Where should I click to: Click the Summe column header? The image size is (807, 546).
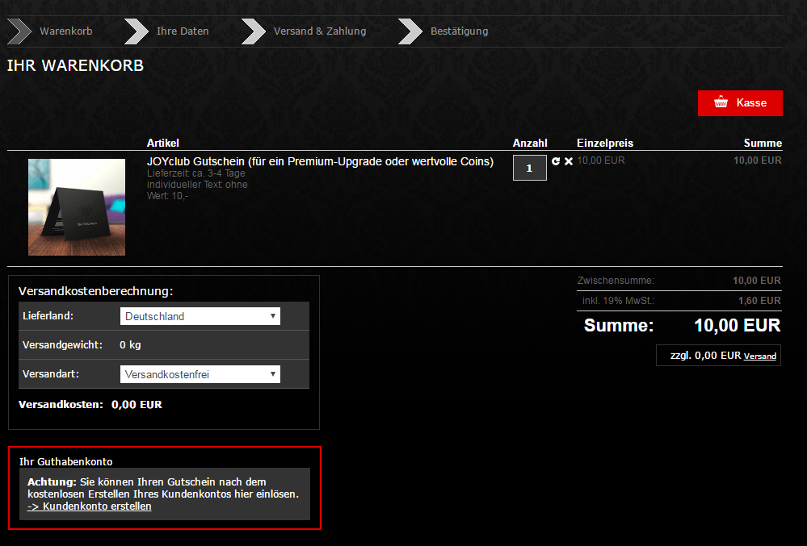coord(763,143)
